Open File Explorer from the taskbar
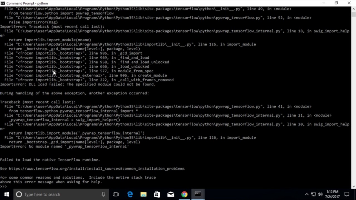This screenshot has width=356, height=200. tap(144, 194)
